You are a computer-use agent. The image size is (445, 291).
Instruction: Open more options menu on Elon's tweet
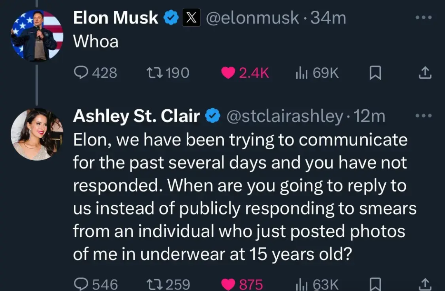[424, 18]
